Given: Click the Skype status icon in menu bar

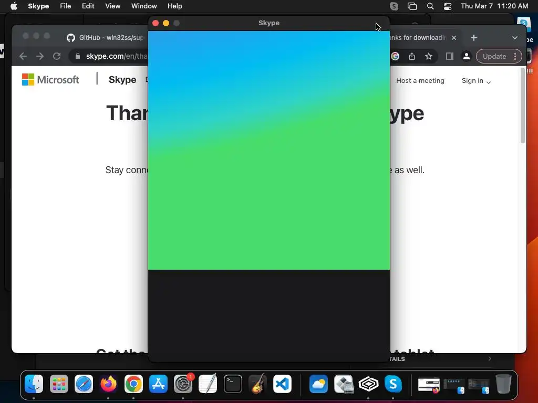Looking at the screenshot, I should (x=394, y=6).
